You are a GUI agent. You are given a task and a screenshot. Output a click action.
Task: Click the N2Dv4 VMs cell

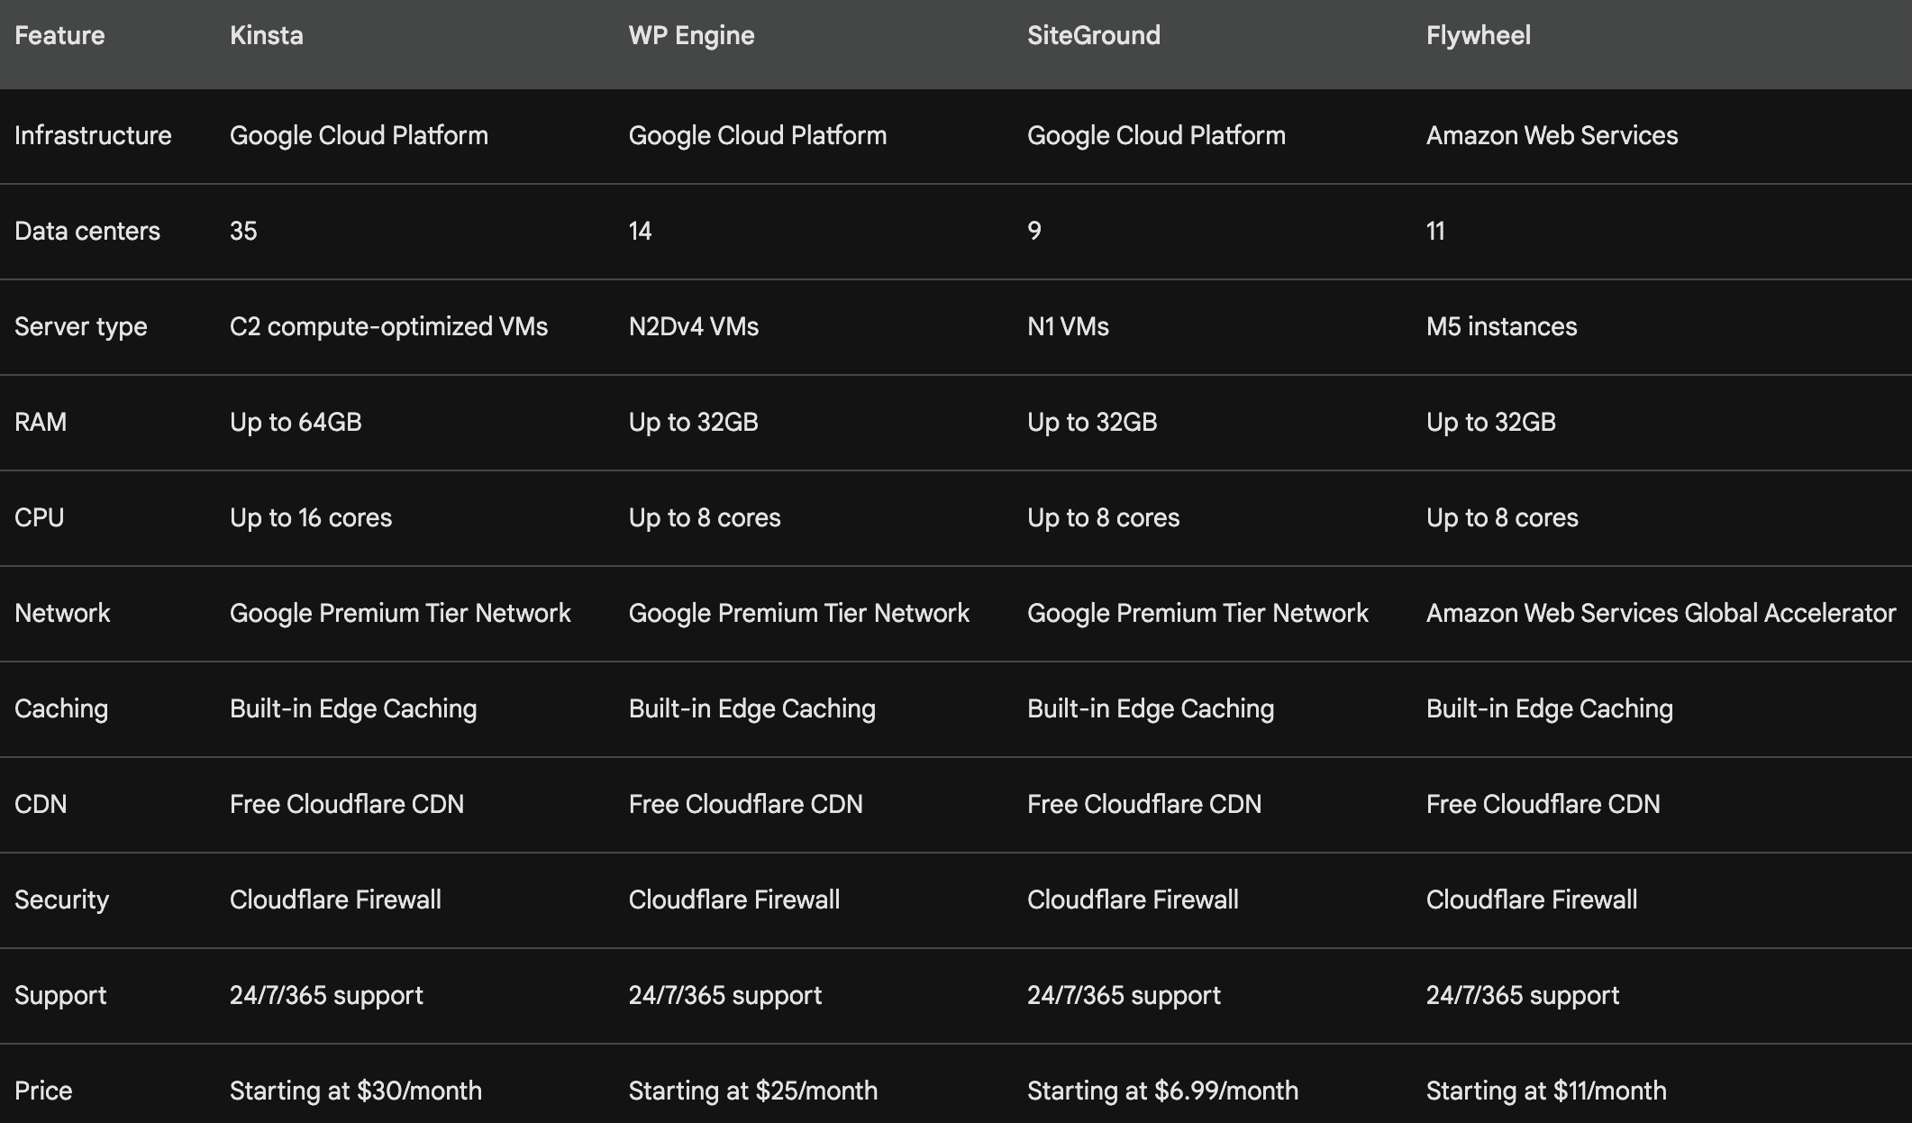coord(693,327)
